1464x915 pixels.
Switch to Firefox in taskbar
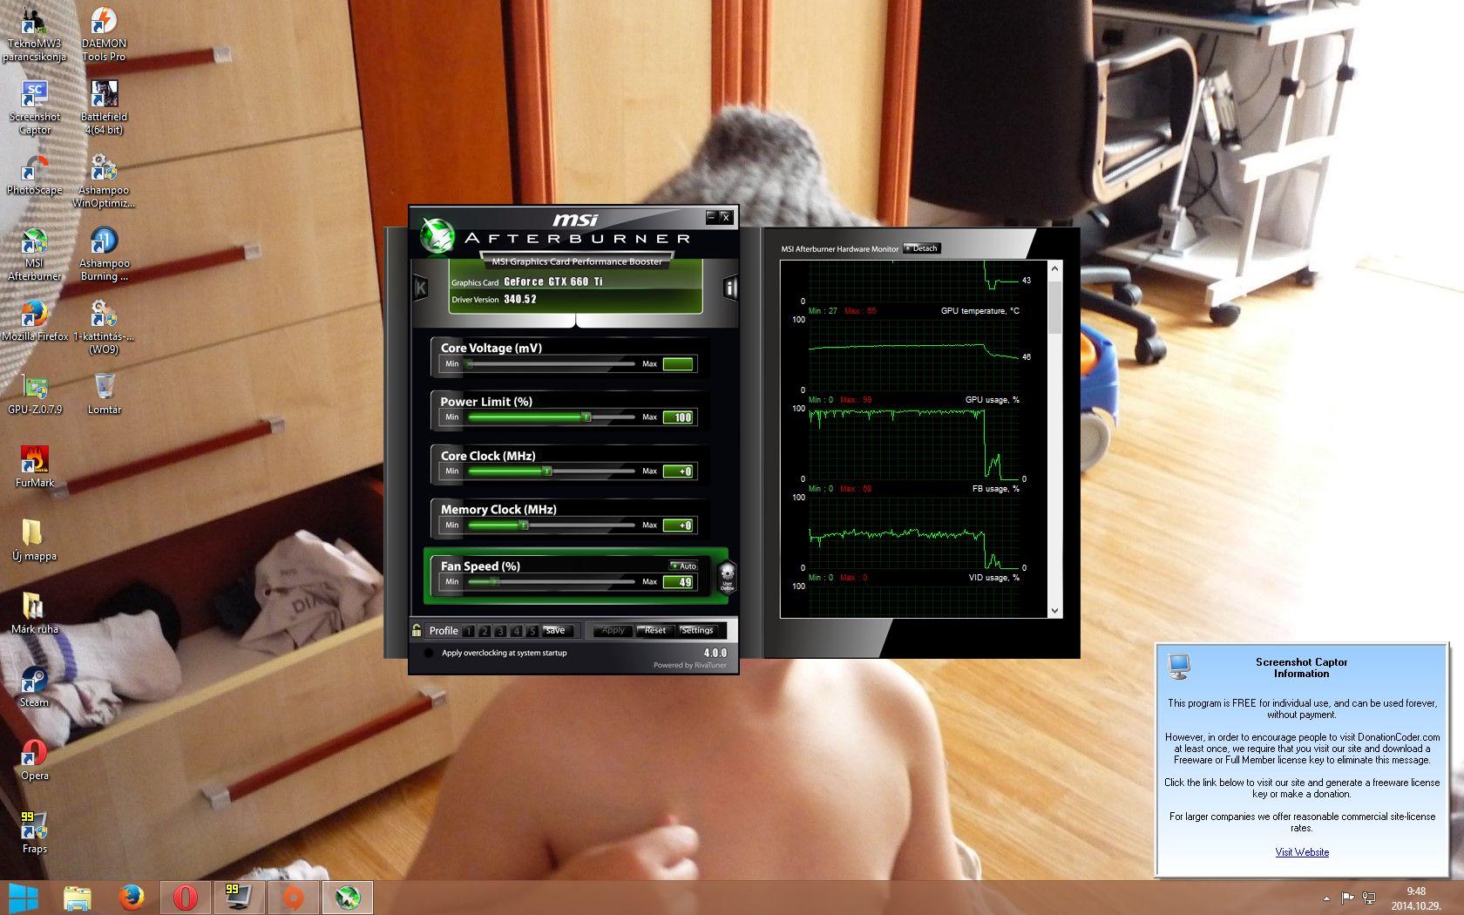click(132, 898)
